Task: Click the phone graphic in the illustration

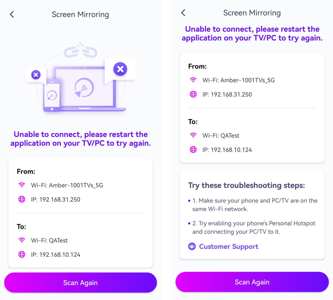Action: tap(52, 95)
